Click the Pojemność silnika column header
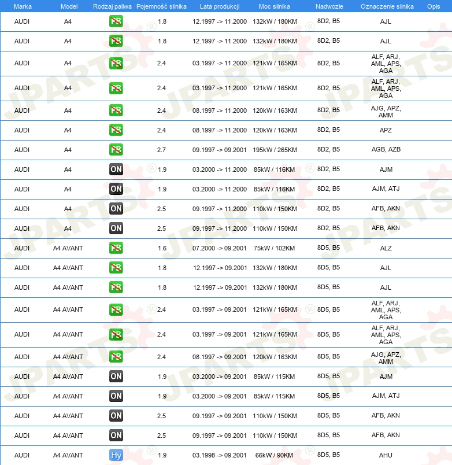The height and width of the screenshot is (465, 452). (x=161, y=6)
